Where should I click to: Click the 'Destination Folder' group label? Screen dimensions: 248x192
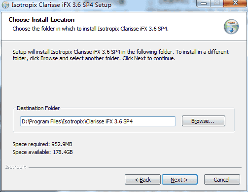(x=38, y=108)
